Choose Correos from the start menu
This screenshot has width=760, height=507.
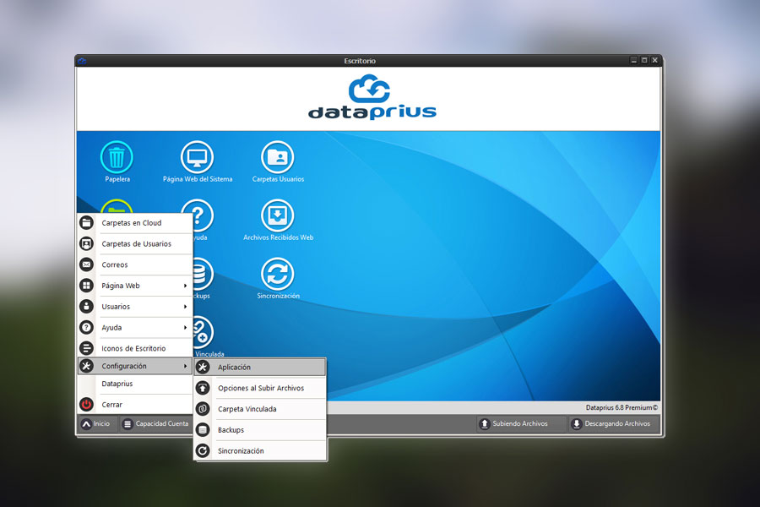pos(135,264)
